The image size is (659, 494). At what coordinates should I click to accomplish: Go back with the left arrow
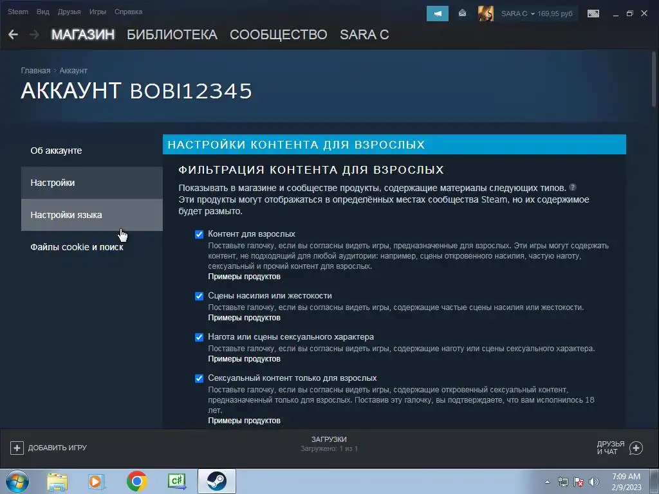point(13,35)
